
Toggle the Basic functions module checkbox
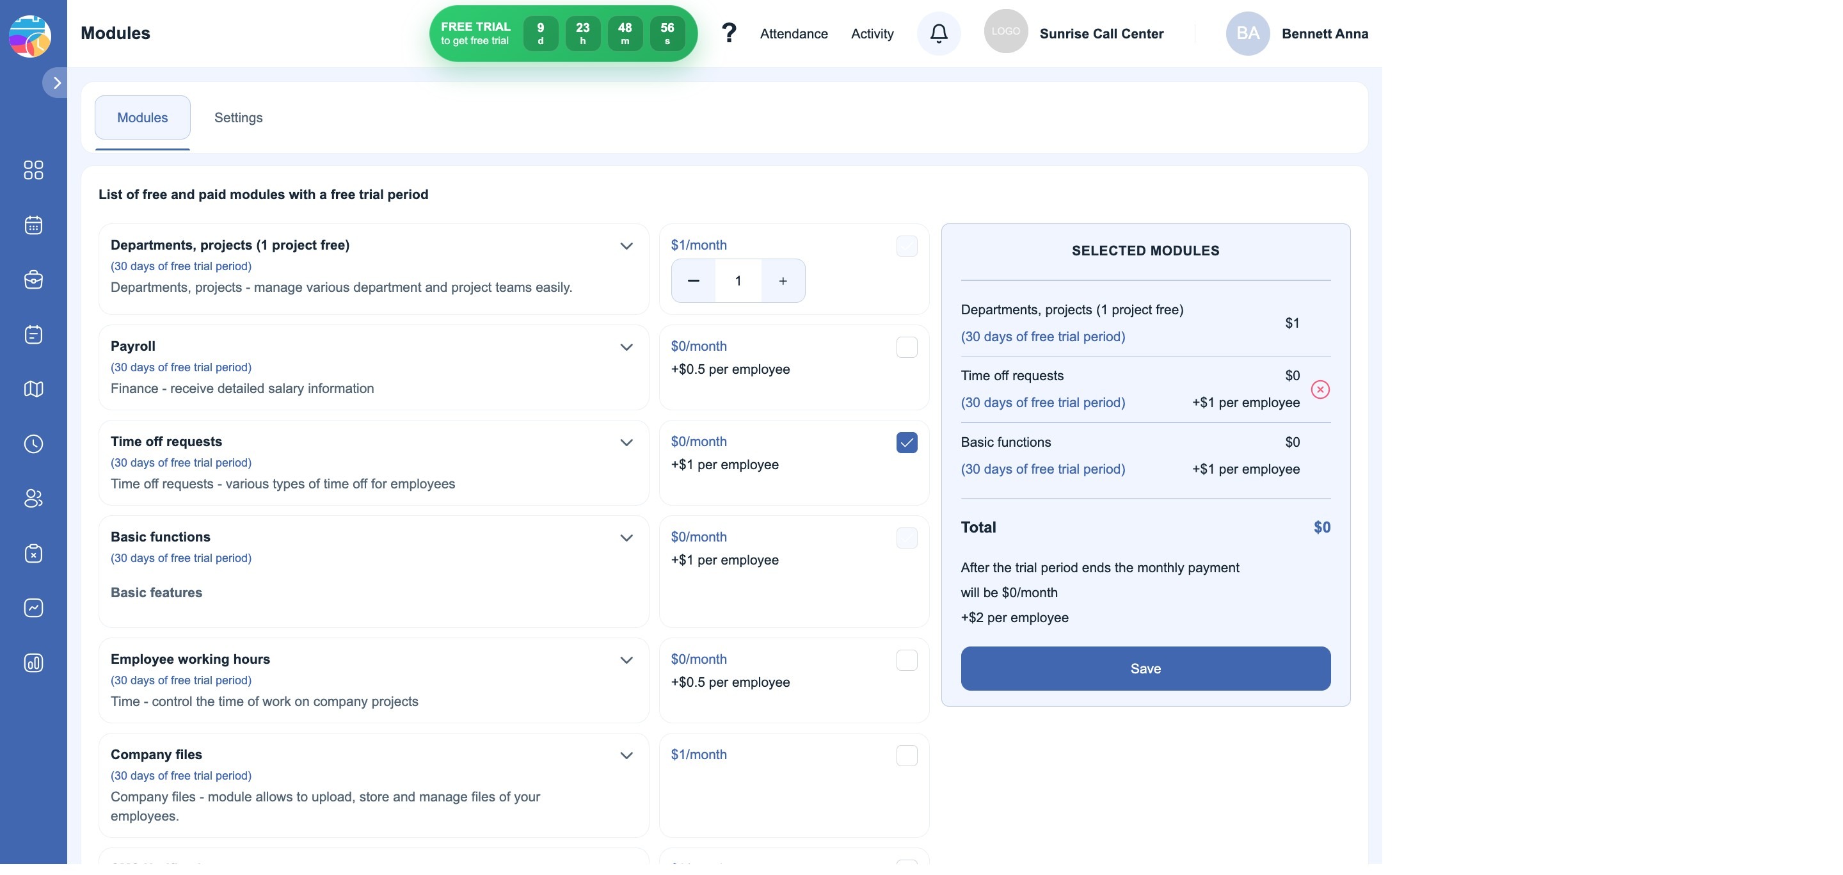pyautogui.click(x=907, y=539)
